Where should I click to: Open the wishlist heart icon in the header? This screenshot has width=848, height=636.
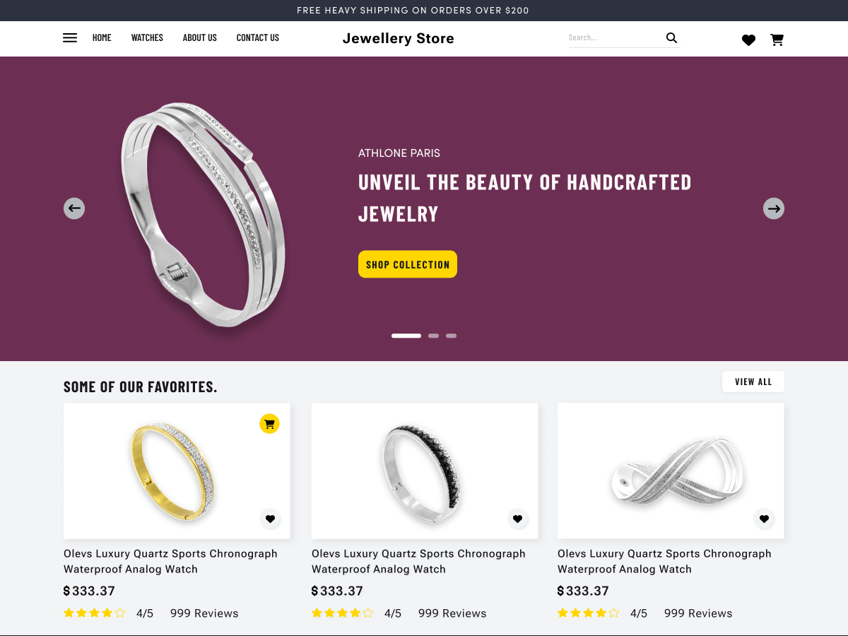[x=748, y=40]
